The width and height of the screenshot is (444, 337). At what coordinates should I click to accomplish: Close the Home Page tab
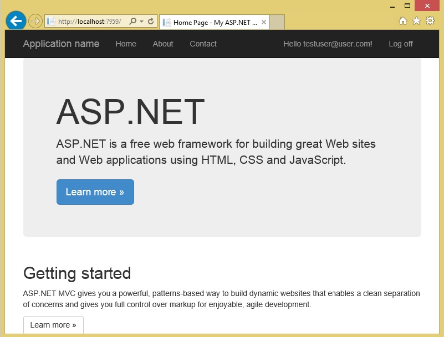coord(264,23)
